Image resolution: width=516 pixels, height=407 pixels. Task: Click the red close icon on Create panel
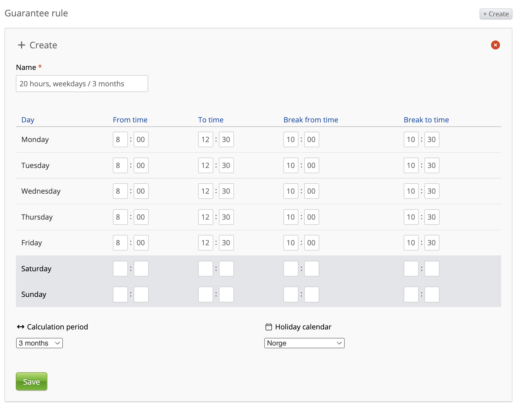coord(495,45)
